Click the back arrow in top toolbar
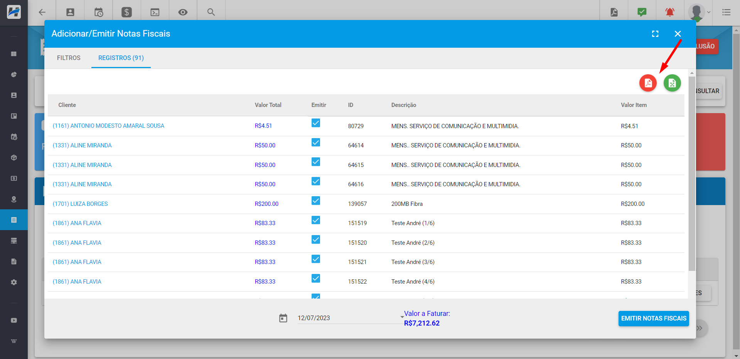This screenshot has height=359, width=740. (42, 12)
